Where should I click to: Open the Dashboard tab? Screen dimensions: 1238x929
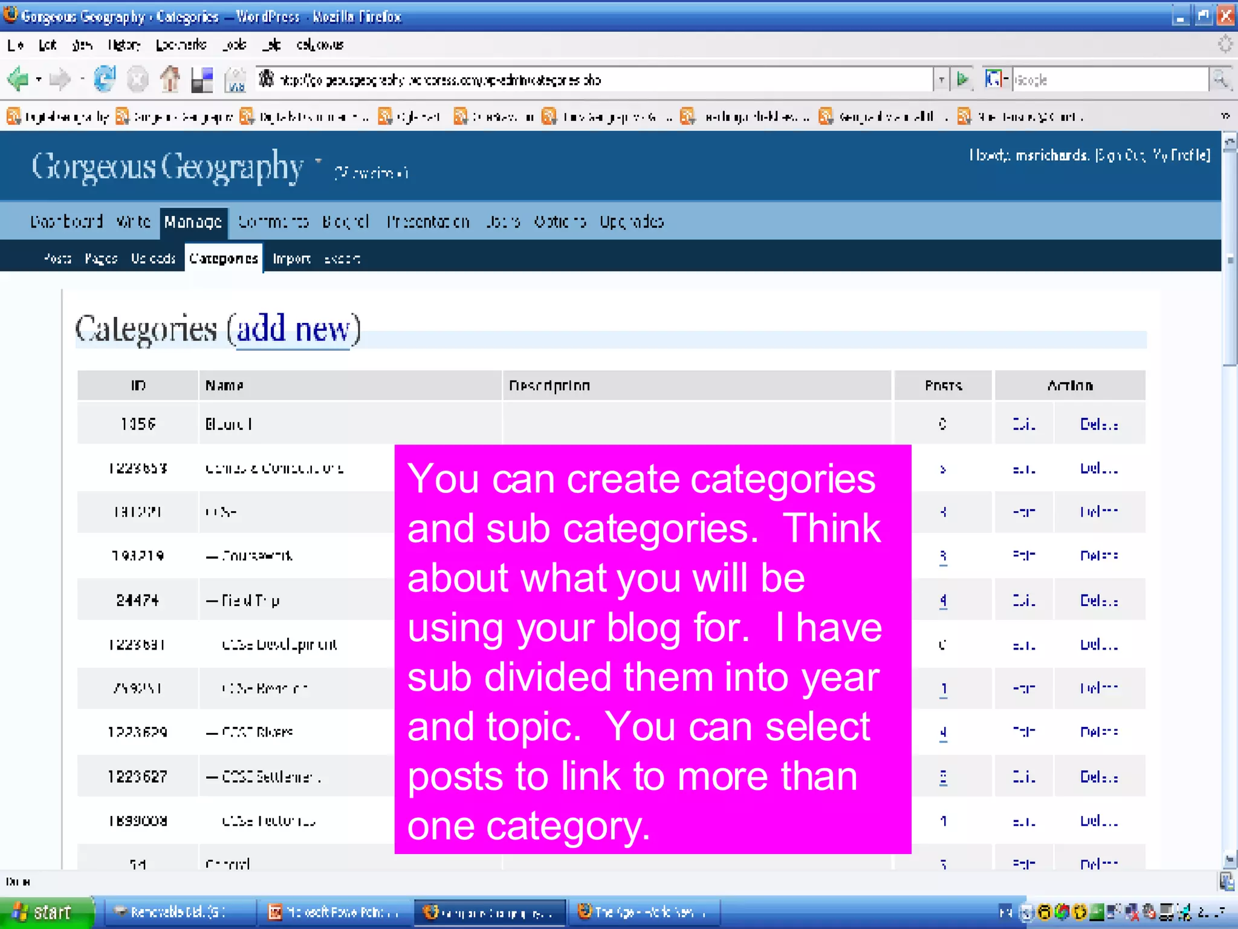point(66,221)
